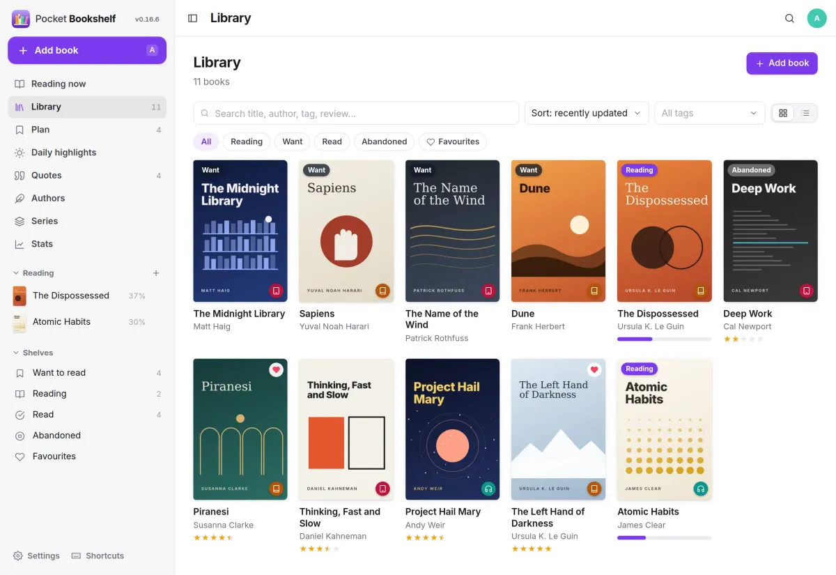The image size is (836, 575).
Task: Open Stats in the sidebar
Action: (x=87, y=244)
